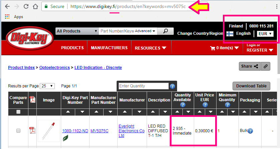Sort Manufacturer Part Number ascending

click(97, 112)
